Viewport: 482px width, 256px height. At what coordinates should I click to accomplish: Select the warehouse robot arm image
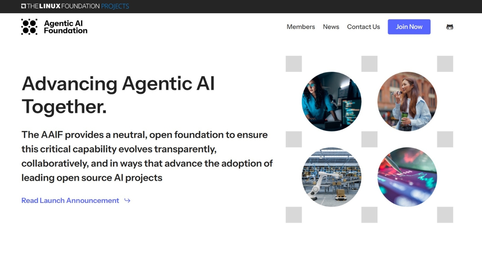point(331,177)
